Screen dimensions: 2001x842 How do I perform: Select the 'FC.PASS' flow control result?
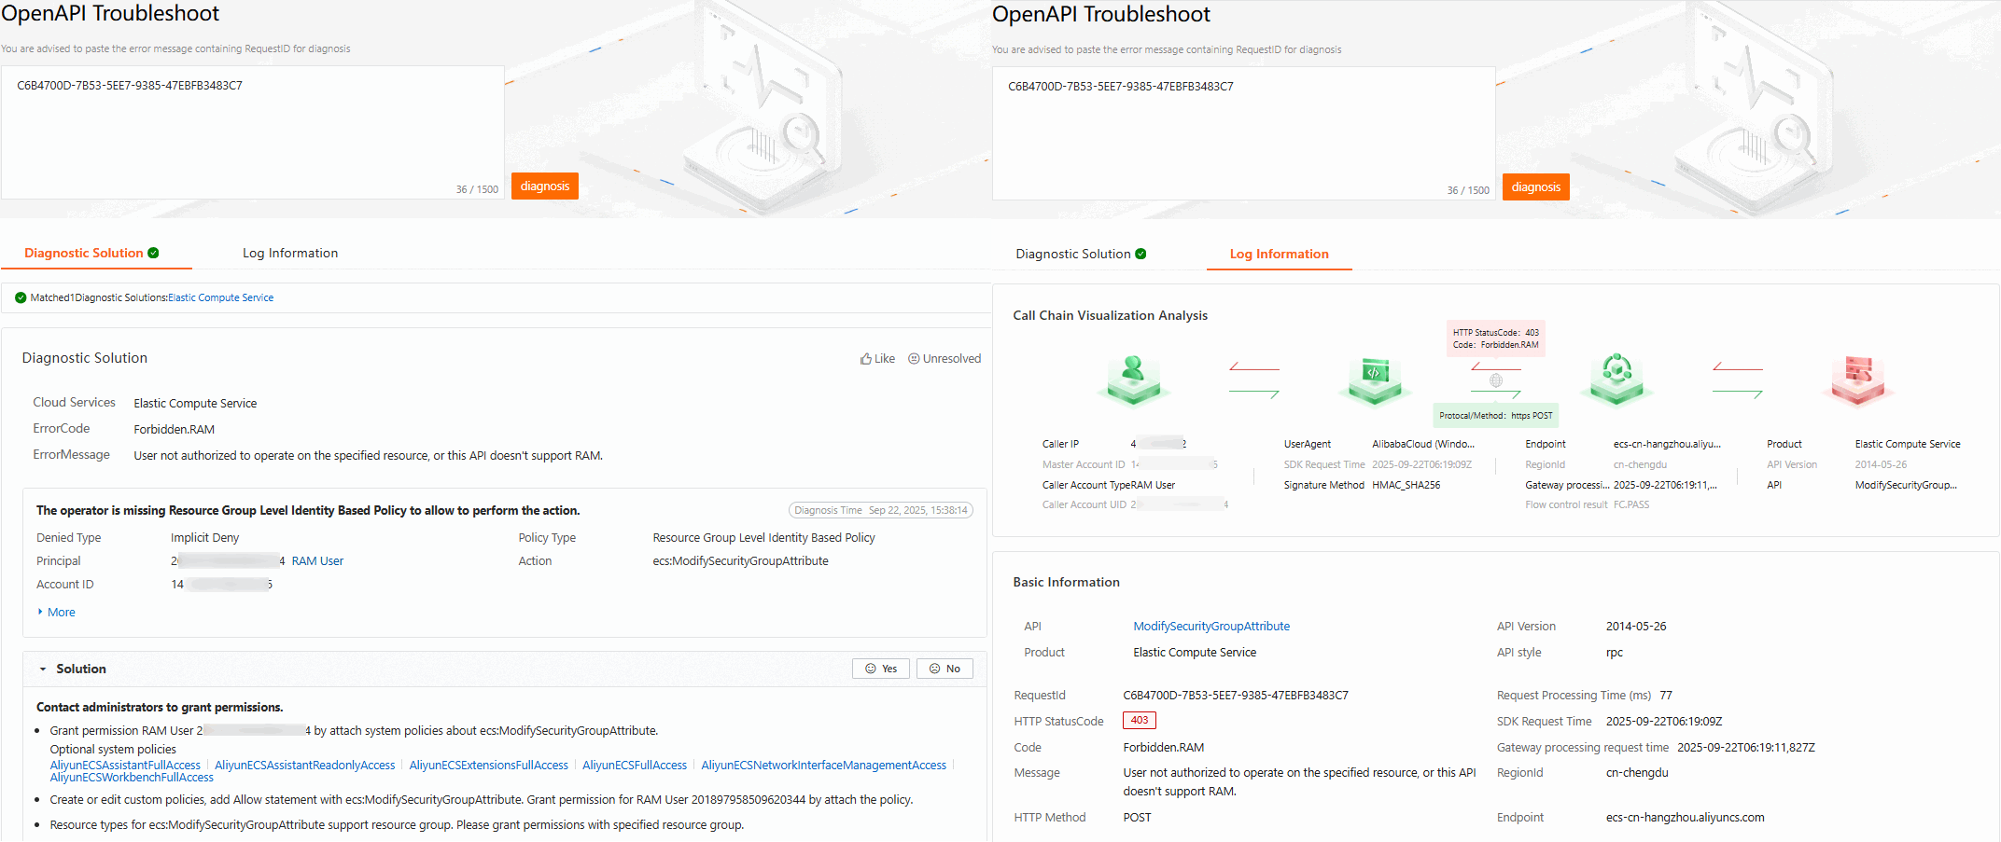click(x=1631, y=505)
